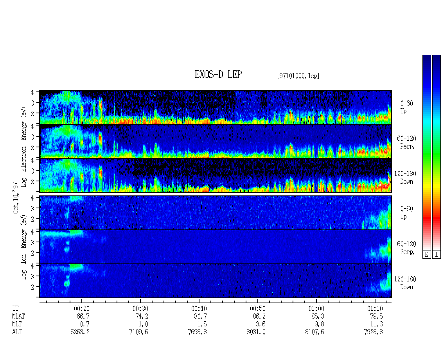Click the ALT value 7928.8
442x342 pixels.
(373, 332)
